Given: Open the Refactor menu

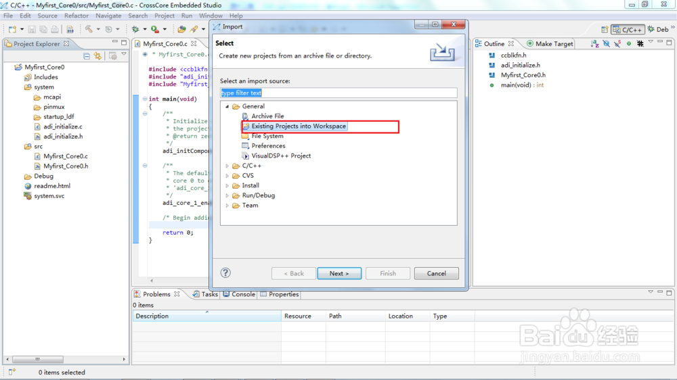Looking at the screenshot, I should pyautogui.click(x=77, y=16).
